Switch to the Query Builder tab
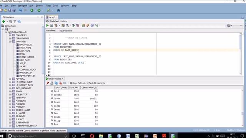The height and width of the screenshot is (138, 246). (x=66, y=31)
